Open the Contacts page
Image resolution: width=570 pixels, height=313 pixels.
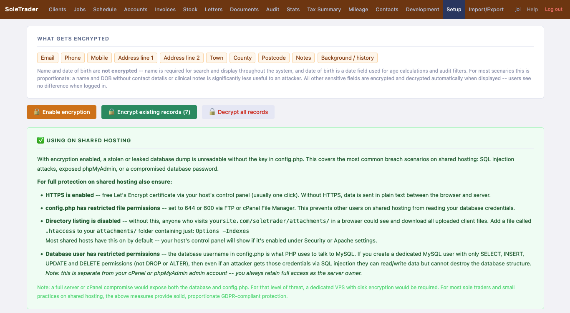[387, 9]
